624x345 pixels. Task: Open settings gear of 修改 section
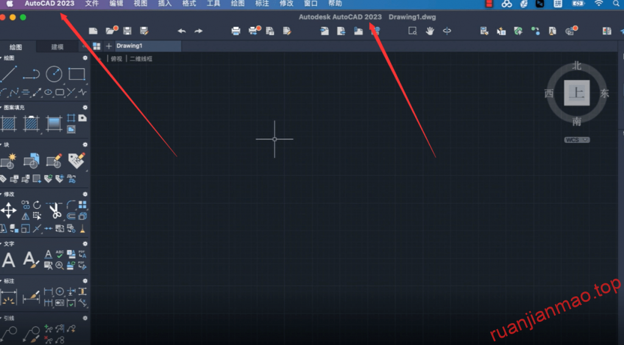pyautogui.click(x=85, y=194)
